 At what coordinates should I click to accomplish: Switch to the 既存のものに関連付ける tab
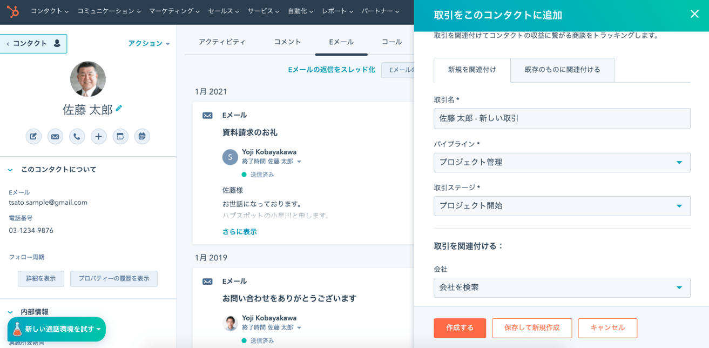point(563,70)
